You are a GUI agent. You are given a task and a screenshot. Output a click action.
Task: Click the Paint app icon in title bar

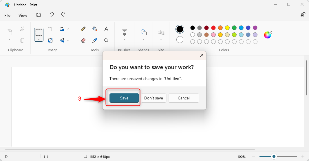pyautogui.click(x=8, y=5)
